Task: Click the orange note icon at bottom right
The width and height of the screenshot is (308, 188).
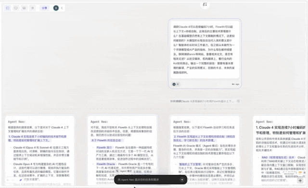Action: coord(300,173)
